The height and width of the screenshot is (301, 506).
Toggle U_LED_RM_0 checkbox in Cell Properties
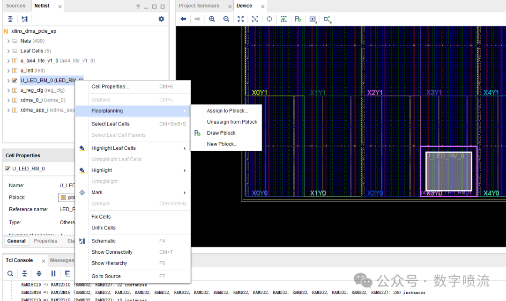tap(7, 169)
